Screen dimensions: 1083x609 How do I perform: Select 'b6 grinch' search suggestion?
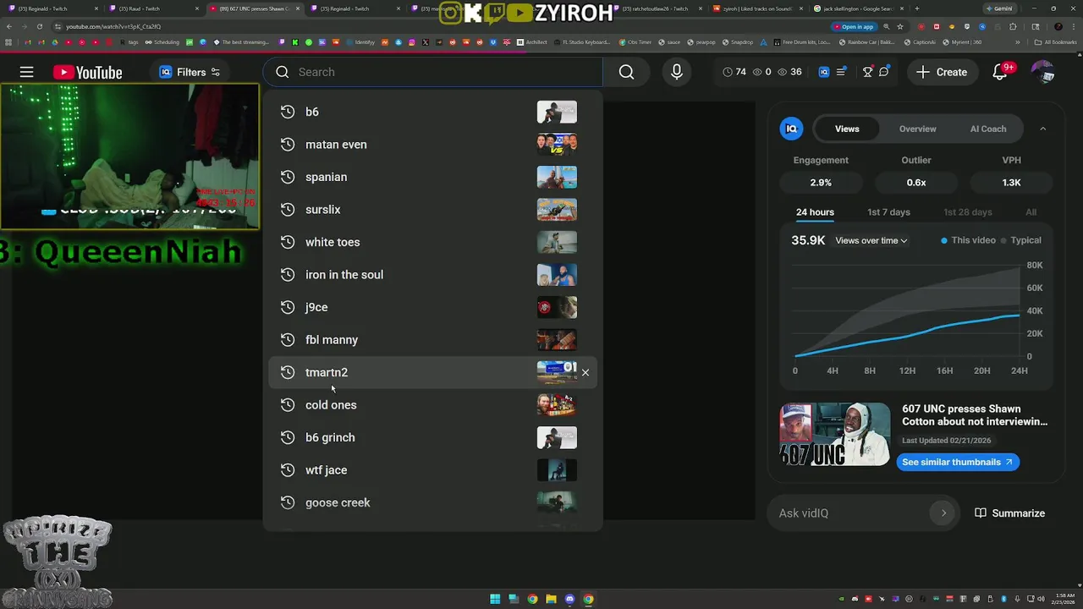coord(432,437)
